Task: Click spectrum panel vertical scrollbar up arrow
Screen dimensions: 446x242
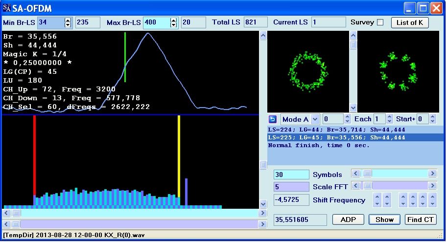Action: coord(263,36)
